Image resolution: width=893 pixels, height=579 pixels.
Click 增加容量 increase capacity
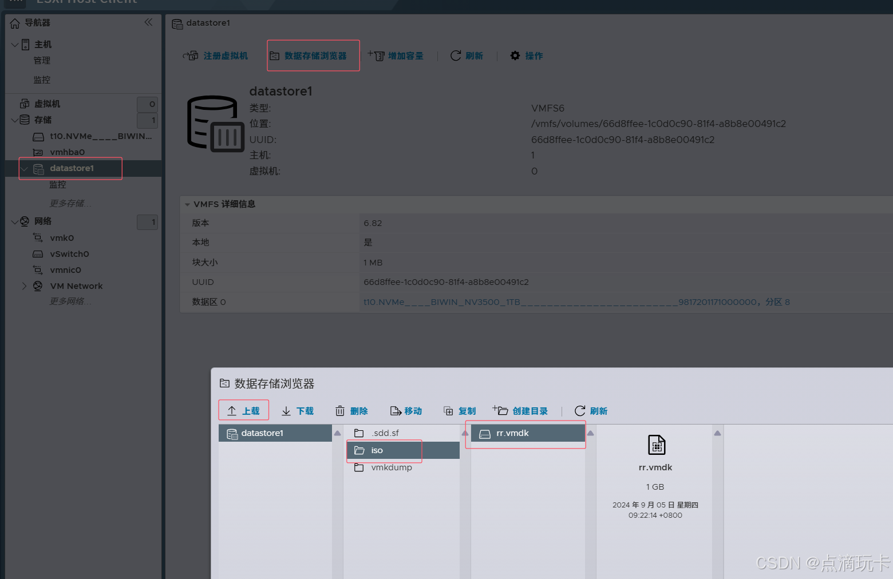tap(396, 55)
